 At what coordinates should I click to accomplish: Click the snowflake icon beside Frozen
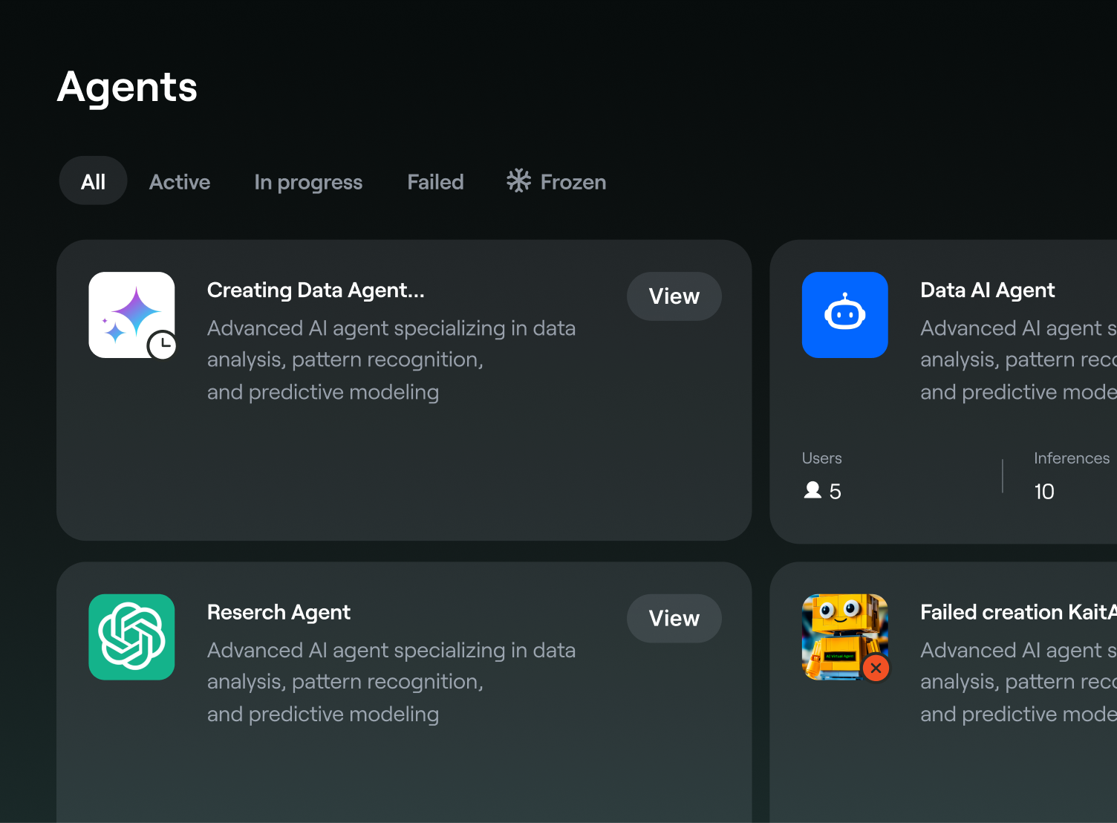[x=518, y=180]
